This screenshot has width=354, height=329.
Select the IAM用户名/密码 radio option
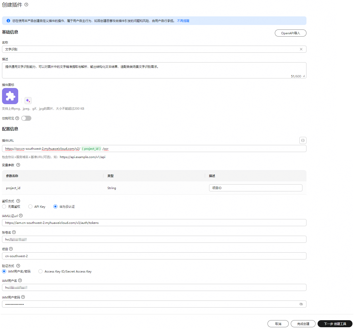point(4,271)
